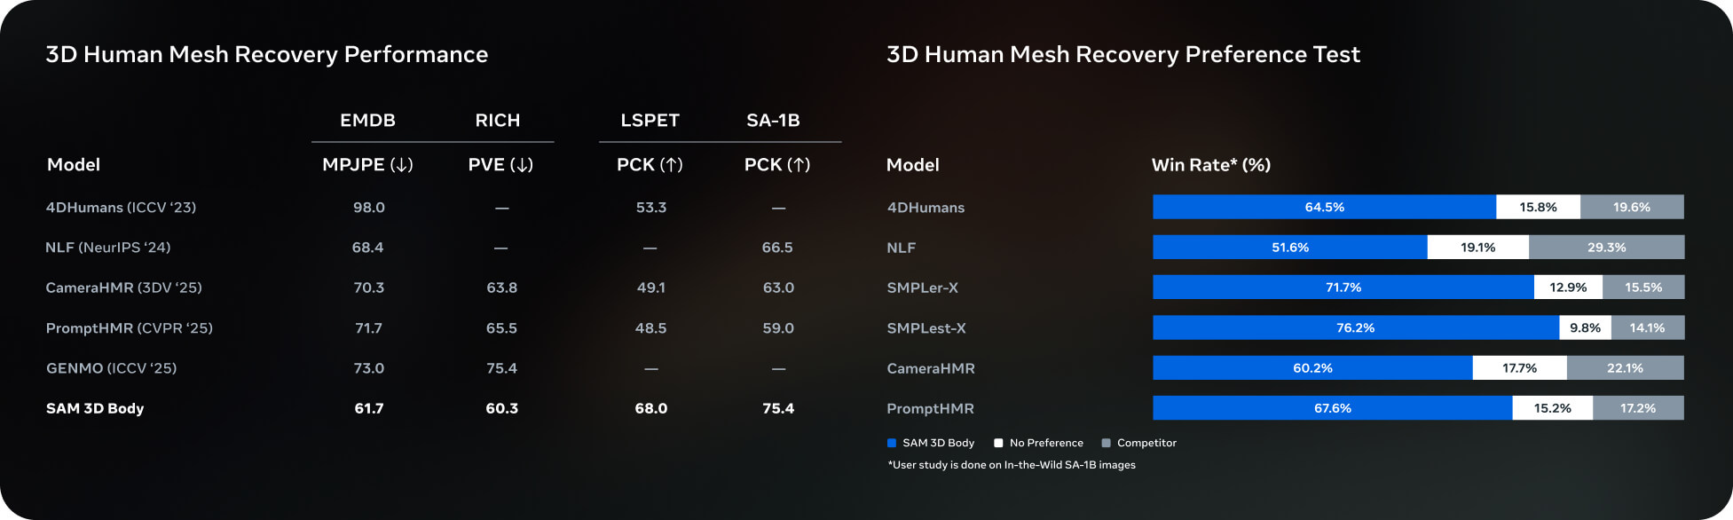The image size is (1733, 520).
Task: Click the blue SAM 3D Body legend square
Action: [x=892, y=443]
